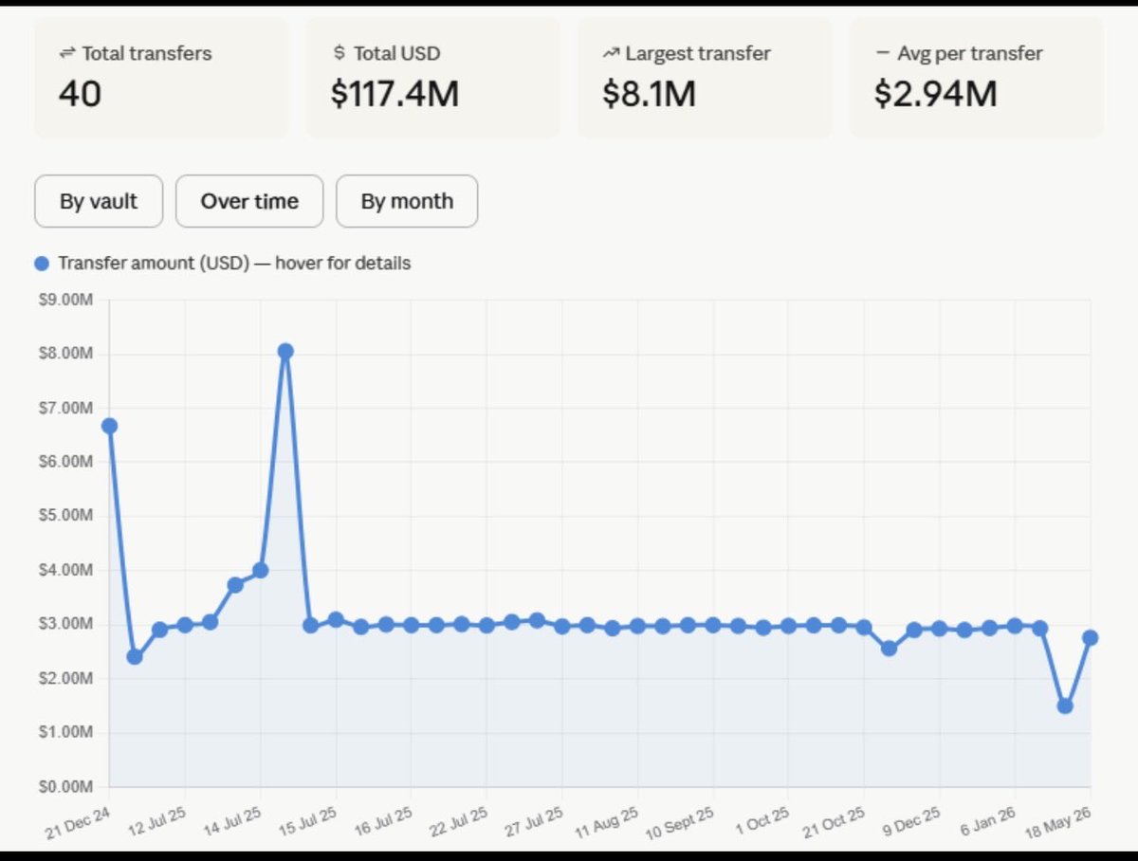Open the By month view
The image size is (1138, 861).
(407, 201)
